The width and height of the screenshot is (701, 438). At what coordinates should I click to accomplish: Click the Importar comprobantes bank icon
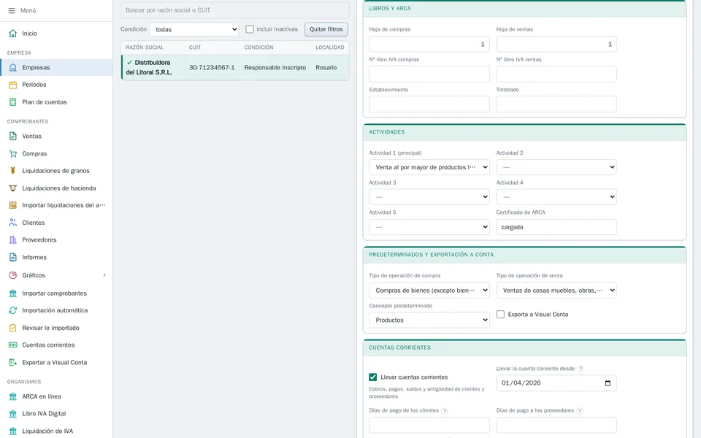[13, 293]
